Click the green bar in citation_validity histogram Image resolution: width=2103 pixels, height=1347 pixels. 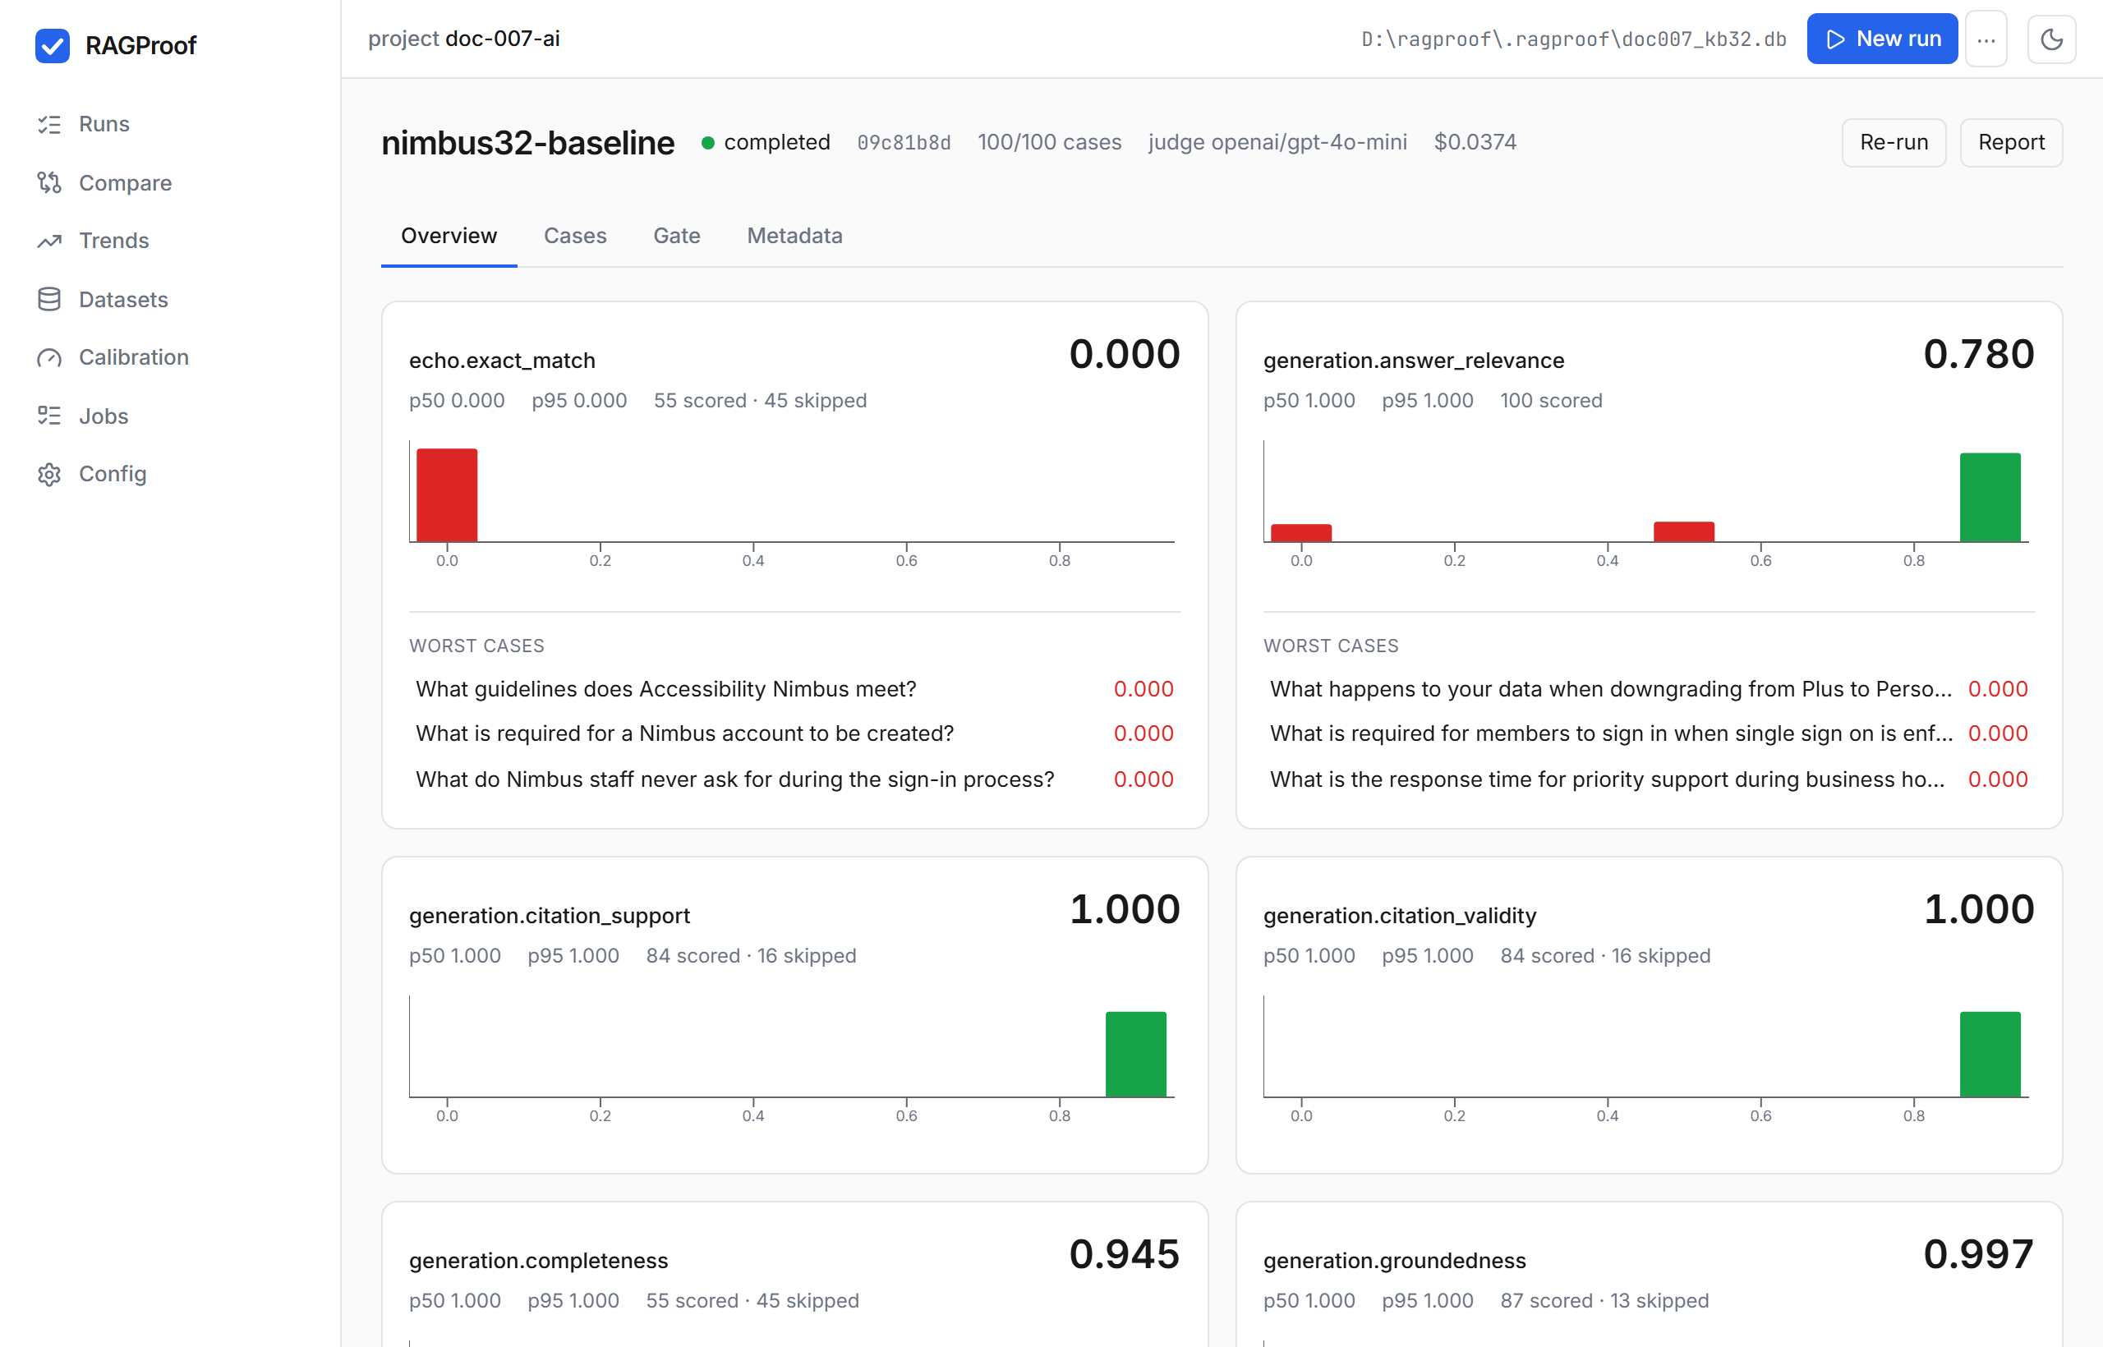(x=1990, y=1054)
